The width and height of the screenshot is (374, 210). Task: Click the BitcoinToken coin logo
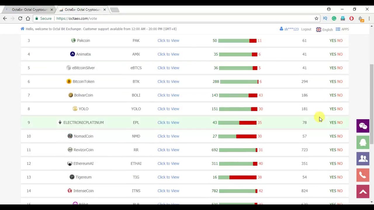(69, 81)
